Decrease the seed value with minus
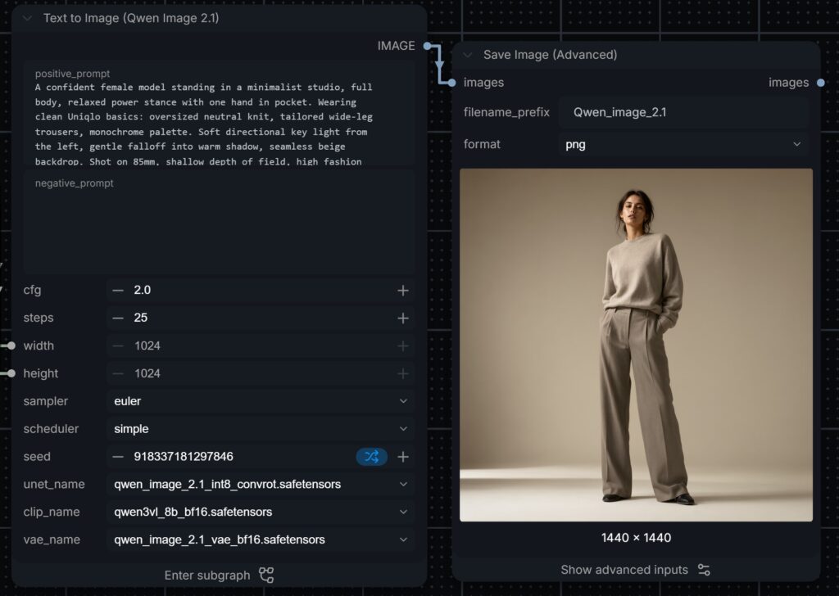 118,457
